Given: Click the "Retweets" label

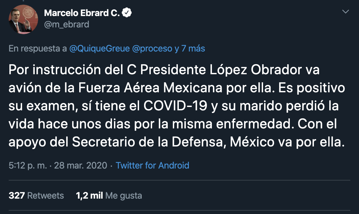Looking at the screenshot, I should click(46, 196).
